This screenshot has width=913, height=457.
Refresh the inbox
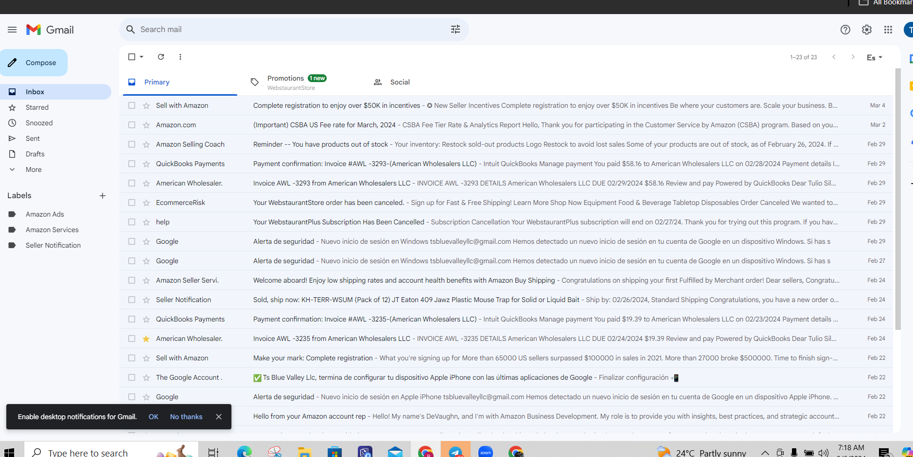(x=161, y=57)
